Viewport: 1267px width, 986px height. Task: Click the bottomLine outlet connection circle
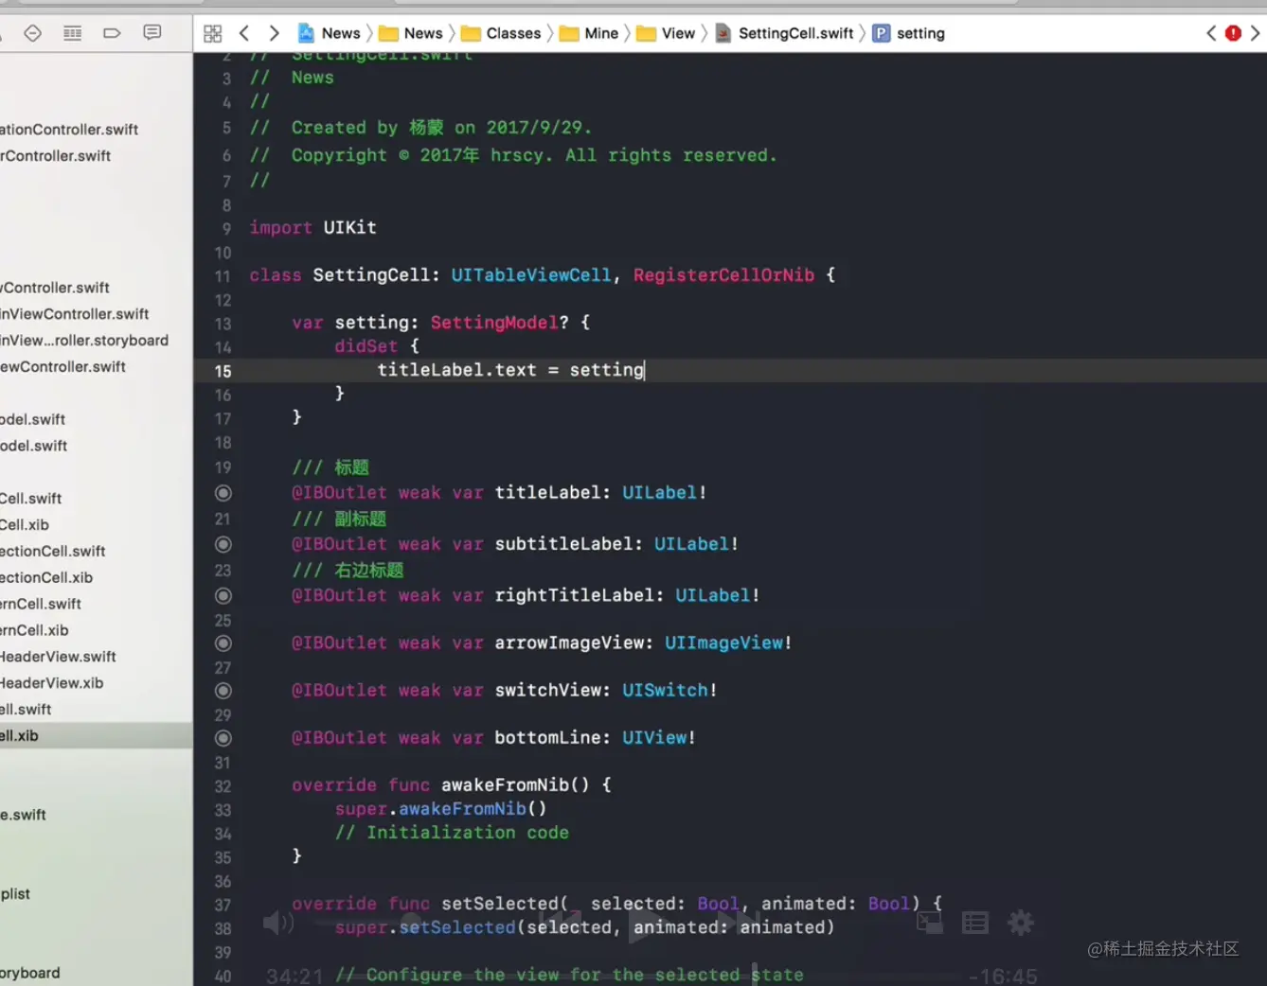(x=223, y=738)
